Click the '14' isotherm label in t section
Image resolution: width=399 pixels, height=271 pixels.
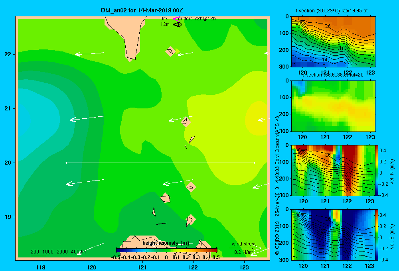[x=325, y=60]
